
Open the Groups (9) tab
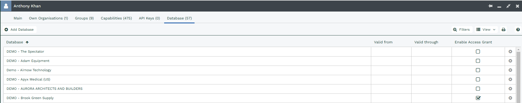pos(84,18)
